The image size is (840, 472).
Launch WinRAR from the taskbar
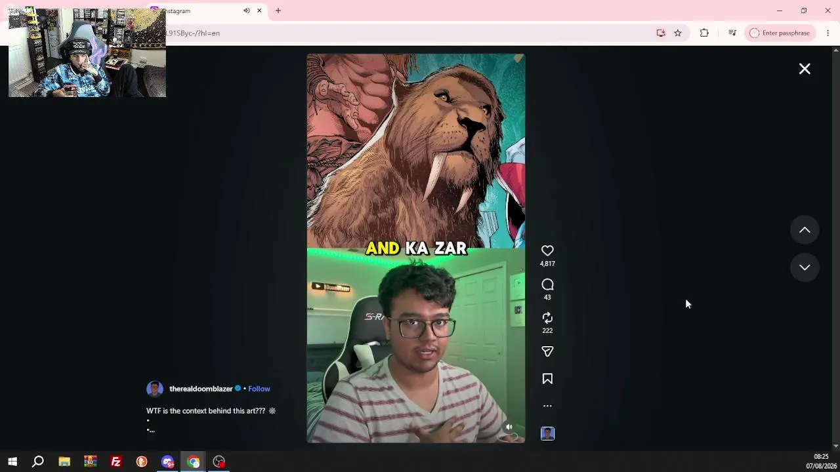tap(90, 462)
